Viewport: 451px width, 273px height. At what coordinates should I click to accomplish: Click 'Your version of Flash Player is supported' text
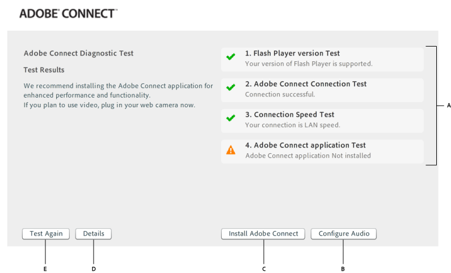pyautogui.click(x=309, y=64)
